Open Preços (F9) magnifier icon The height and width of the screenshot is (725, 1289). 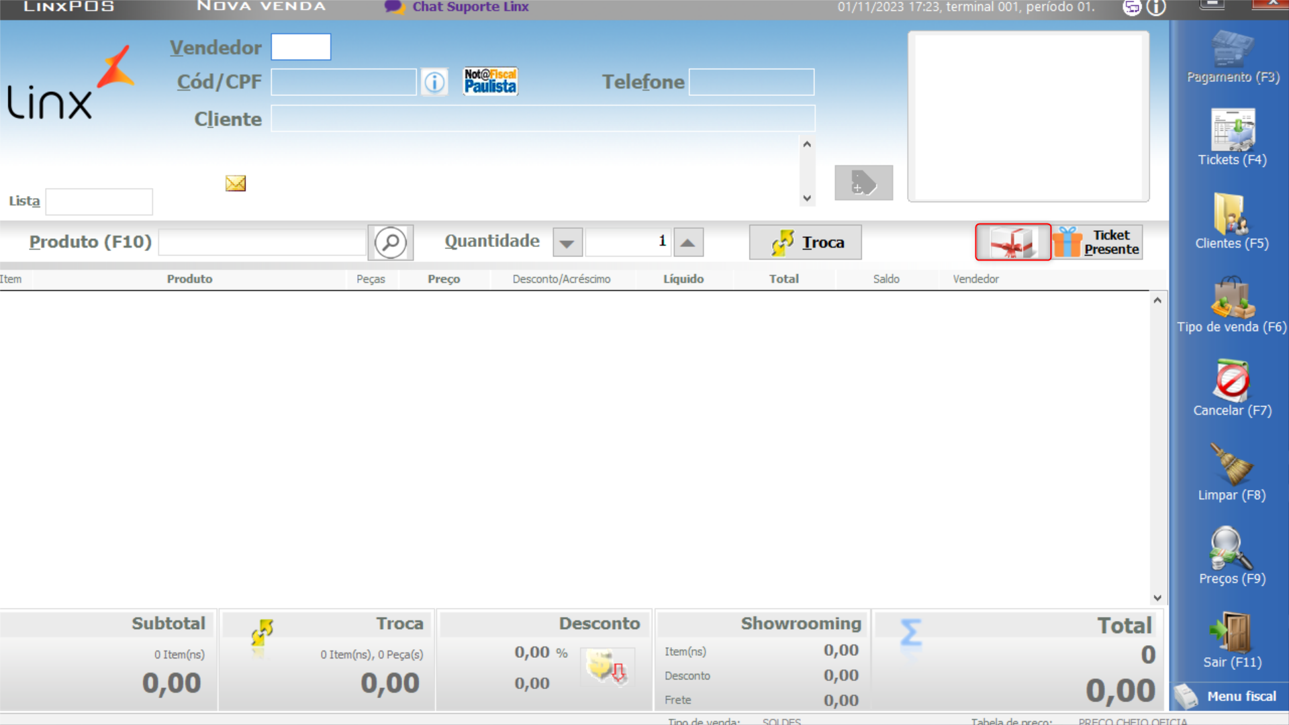click(x=1231, y=548)
